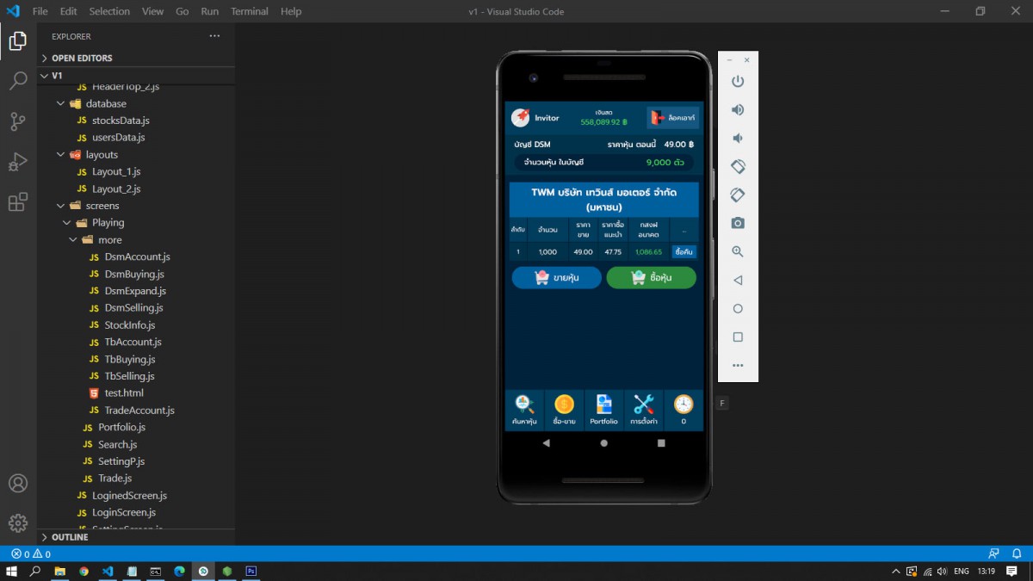Click emulator power button
This screenshot has height=581, width=1033.
click(x=738, y=82)
